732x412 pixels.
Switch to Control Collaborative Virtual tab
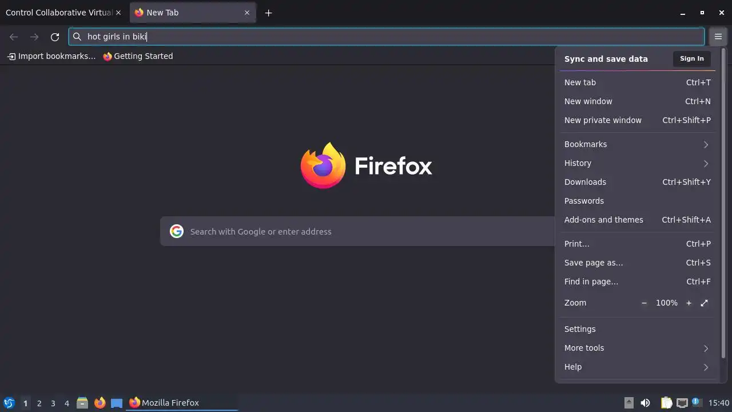[x=63, y=13]
